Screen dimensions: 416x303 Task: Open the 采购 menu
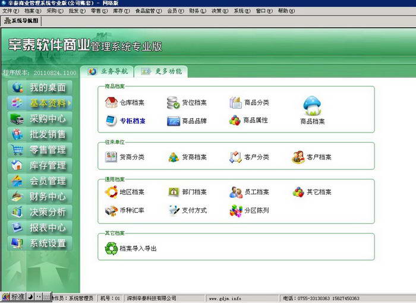(55, 11)
